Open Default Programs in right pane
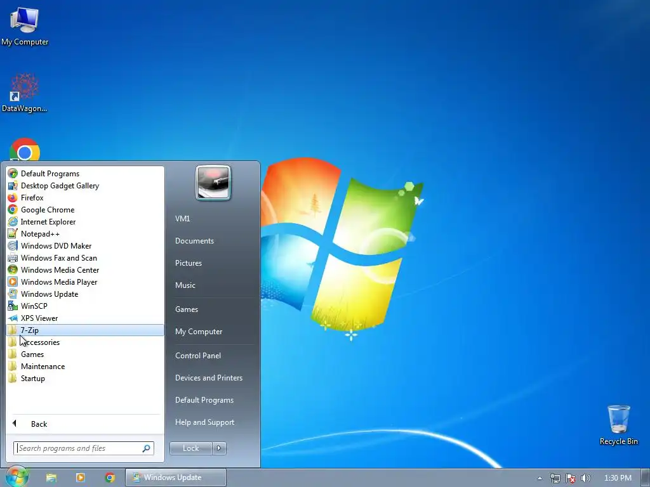 pyautogui.click(x=204, y=400)
